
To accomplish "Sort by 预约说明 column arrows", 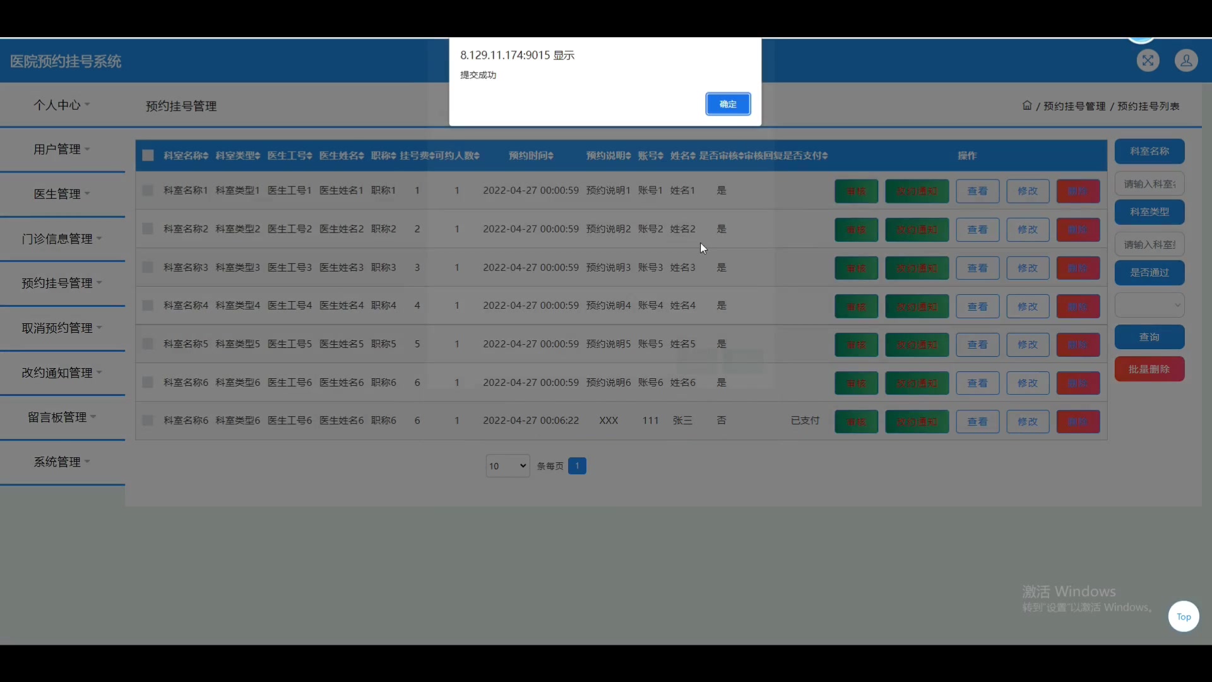I will [628, 155].
